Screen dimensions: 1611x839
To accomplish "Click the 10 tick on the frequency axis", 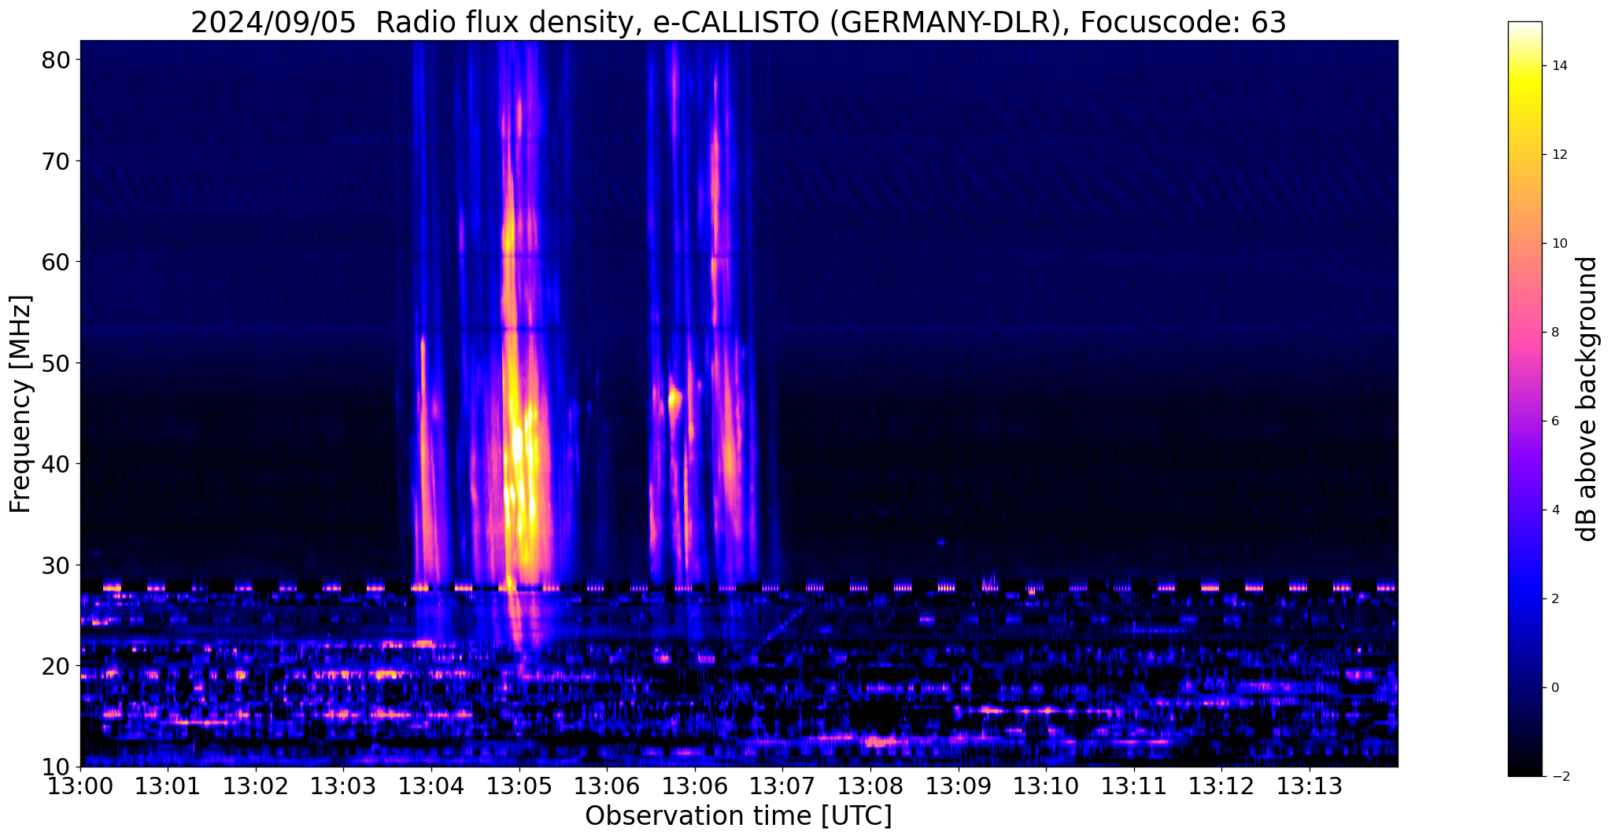I will pos(56,767).
